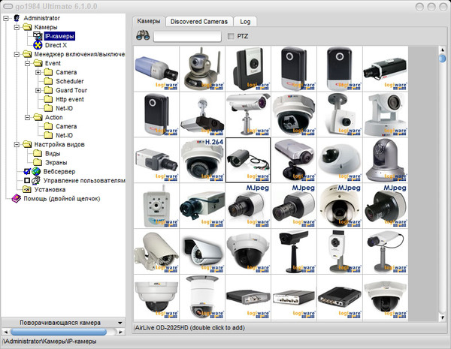Click the Управление пользователями users icon

click(36, 180)
